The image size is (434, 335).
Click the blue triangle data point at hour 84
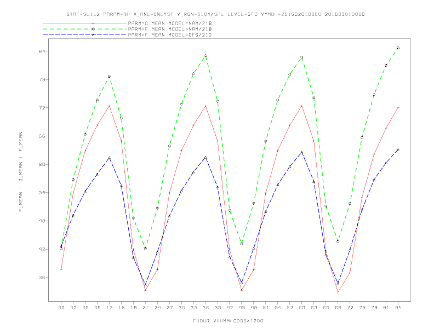[398, 150]
